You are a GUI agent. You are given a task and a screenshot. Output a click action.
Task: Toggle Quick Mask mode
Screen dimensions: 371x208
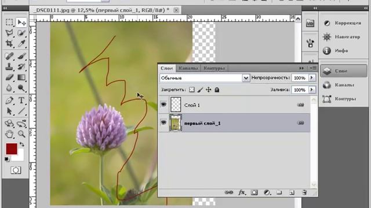click(16, 170)
